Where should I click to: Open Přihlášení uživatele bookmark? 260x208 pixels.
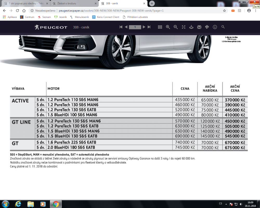coord(135,17)
